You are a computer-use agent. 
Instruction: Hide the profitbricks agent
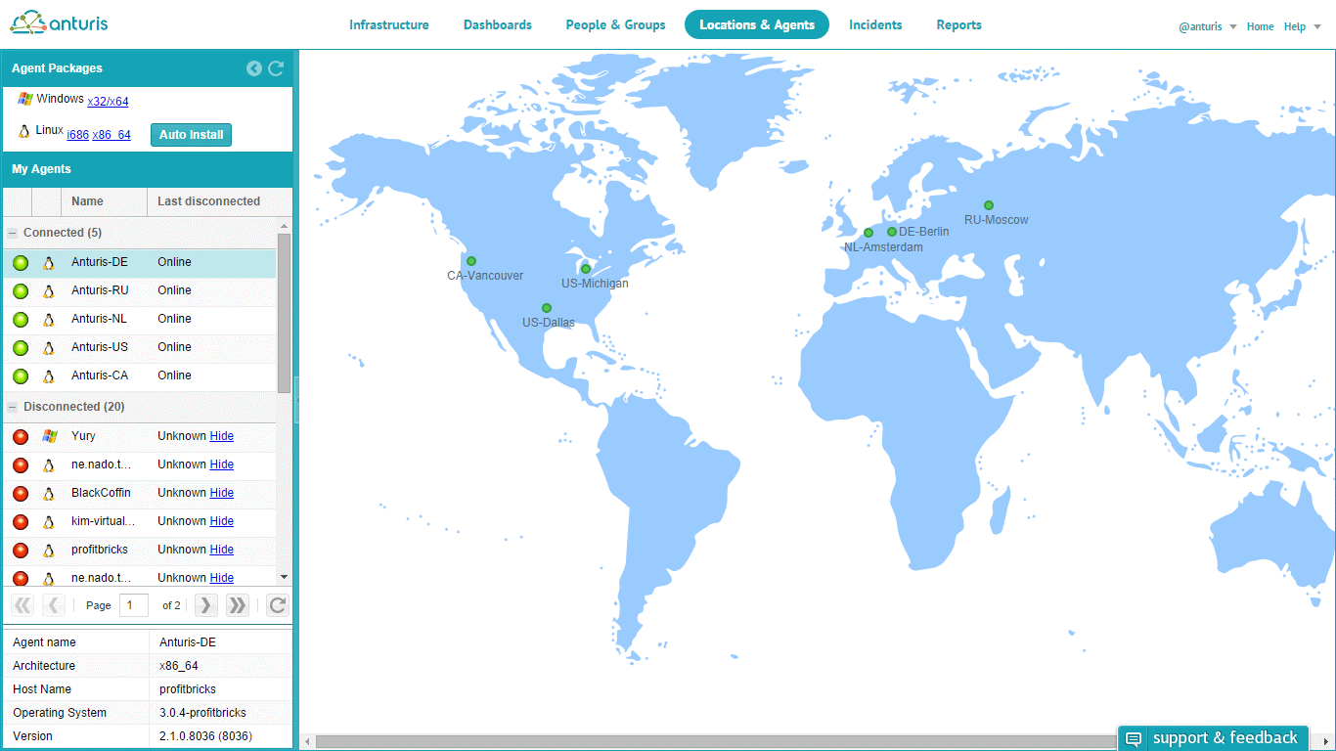tap(222, 550)
